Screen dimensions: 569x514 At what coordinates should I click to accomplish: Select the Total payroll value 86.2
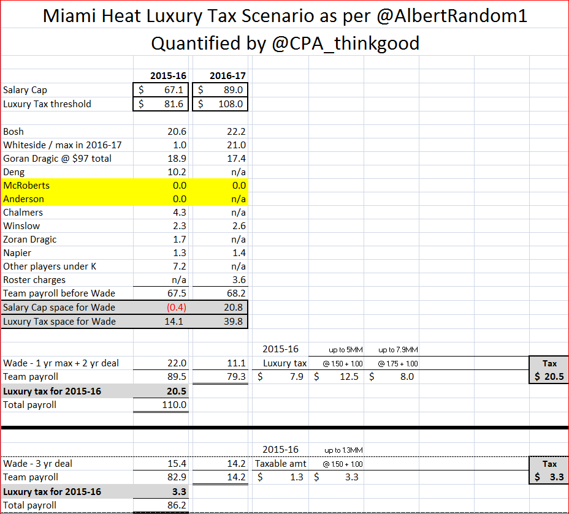(177, 505)
